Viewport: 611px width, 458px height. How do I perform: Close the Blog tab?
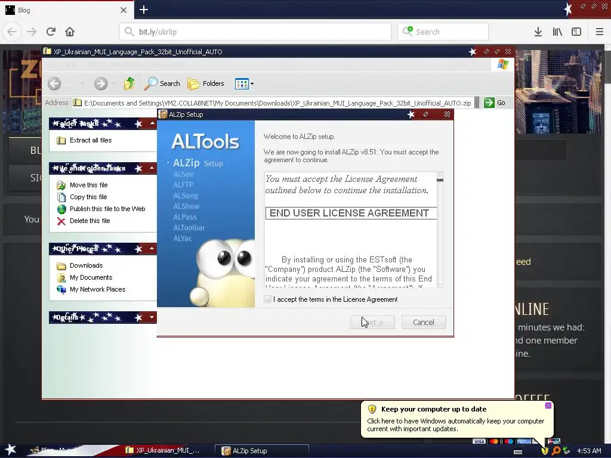point(124,10)
